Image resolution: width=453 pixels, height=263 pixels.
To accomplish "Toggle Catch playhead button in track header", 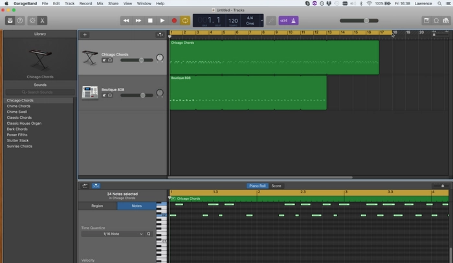I will (x=160, y=35).
